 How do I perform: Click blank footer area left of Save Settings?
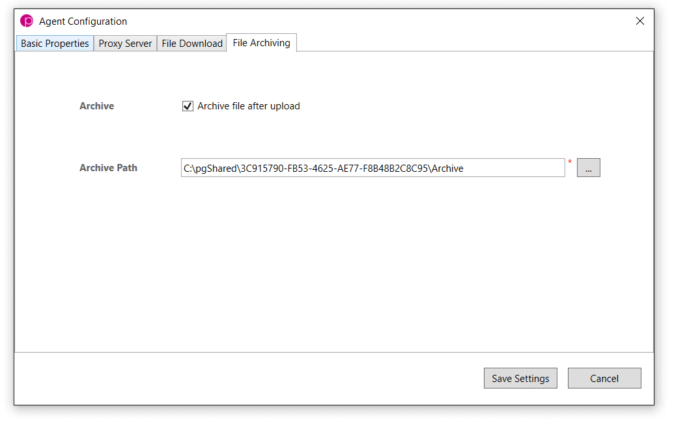tap(249, 378)
